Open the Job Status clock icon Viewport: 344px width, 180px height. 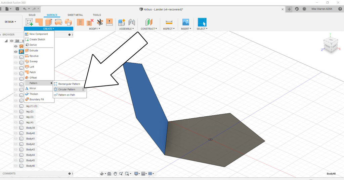(x=304, y=9)
